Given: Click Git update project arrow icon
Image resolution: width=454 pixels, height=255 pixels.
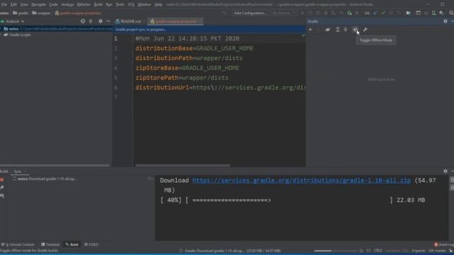Looking at the screenshot, I should [x=375, y=13].
